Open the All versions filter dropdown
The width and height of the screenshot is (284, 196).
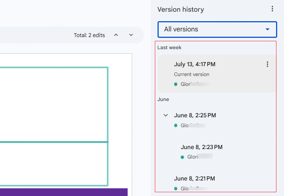(x=217, y=29)
